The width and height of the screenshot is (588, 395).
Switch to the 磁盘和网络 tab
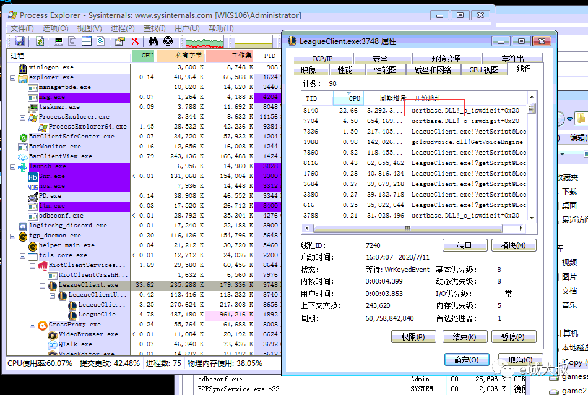click(x=433, y=70)
